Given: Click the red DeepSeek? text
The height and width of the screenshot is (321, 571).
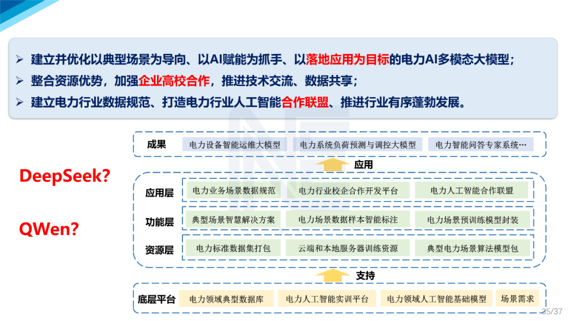Looking at the screenshot, I should (x=63, y=176).
